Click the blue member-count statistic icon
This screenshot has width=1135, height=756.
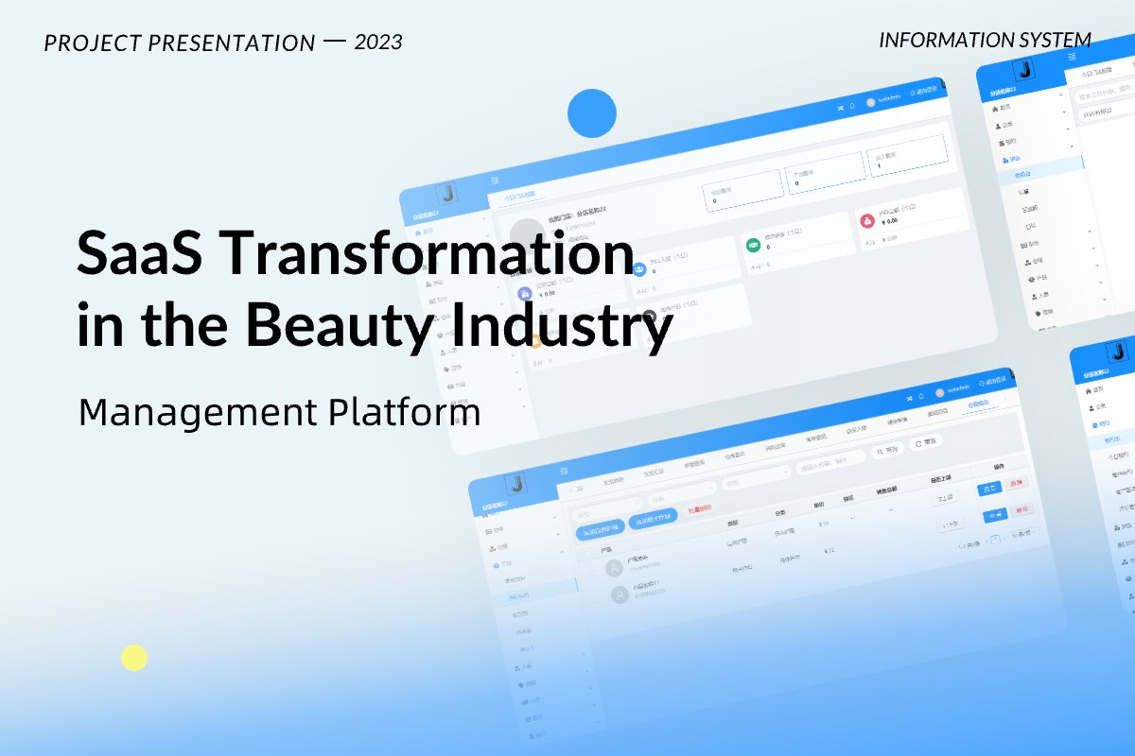[x=639, y=268]
